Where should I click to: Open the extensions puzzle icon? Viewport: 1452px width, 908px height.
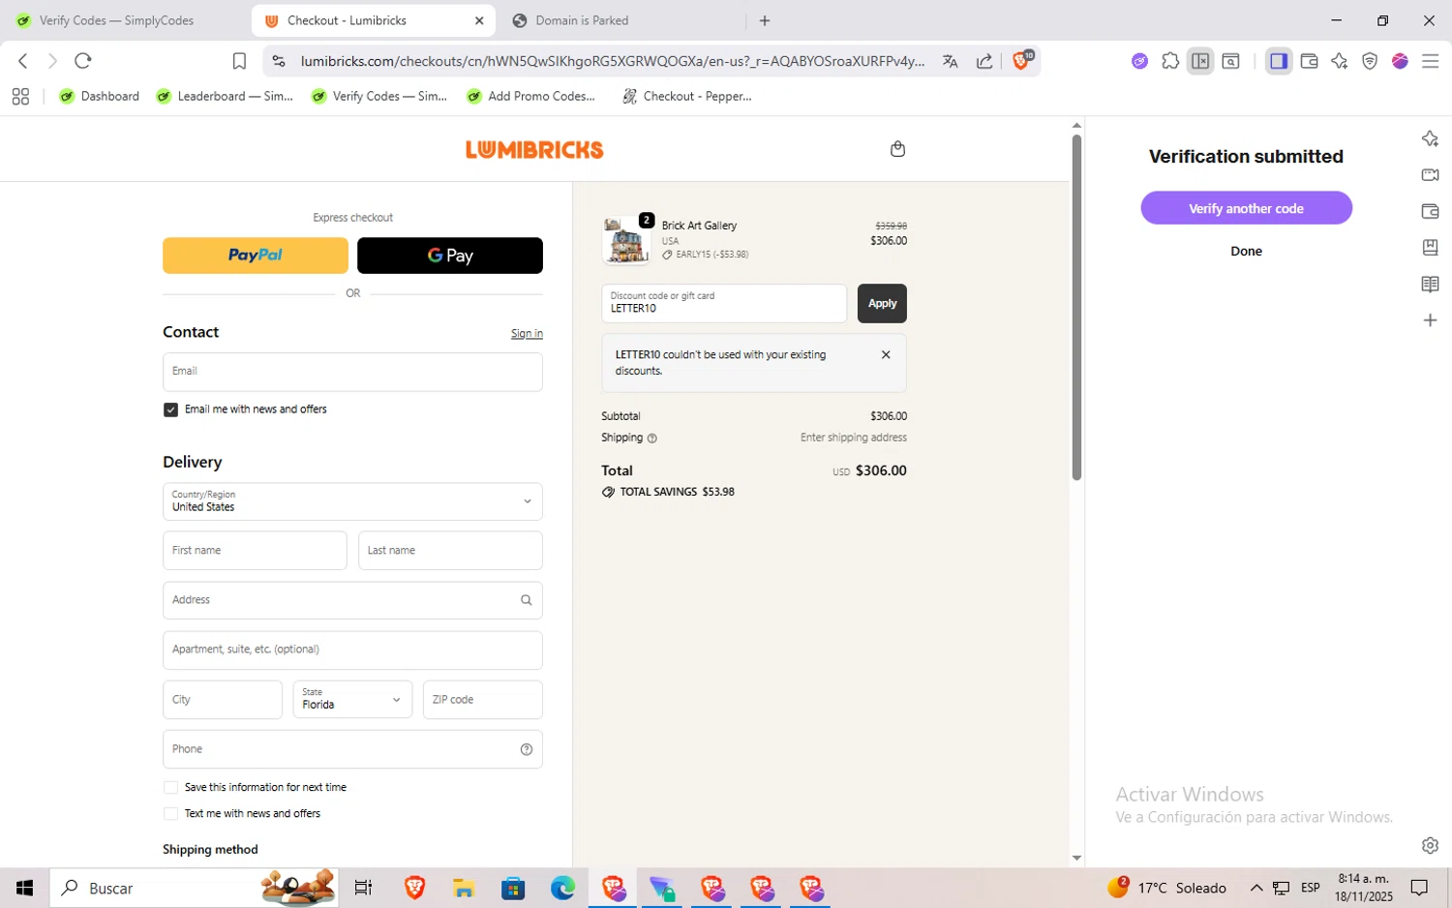[x=1170, y=61]
